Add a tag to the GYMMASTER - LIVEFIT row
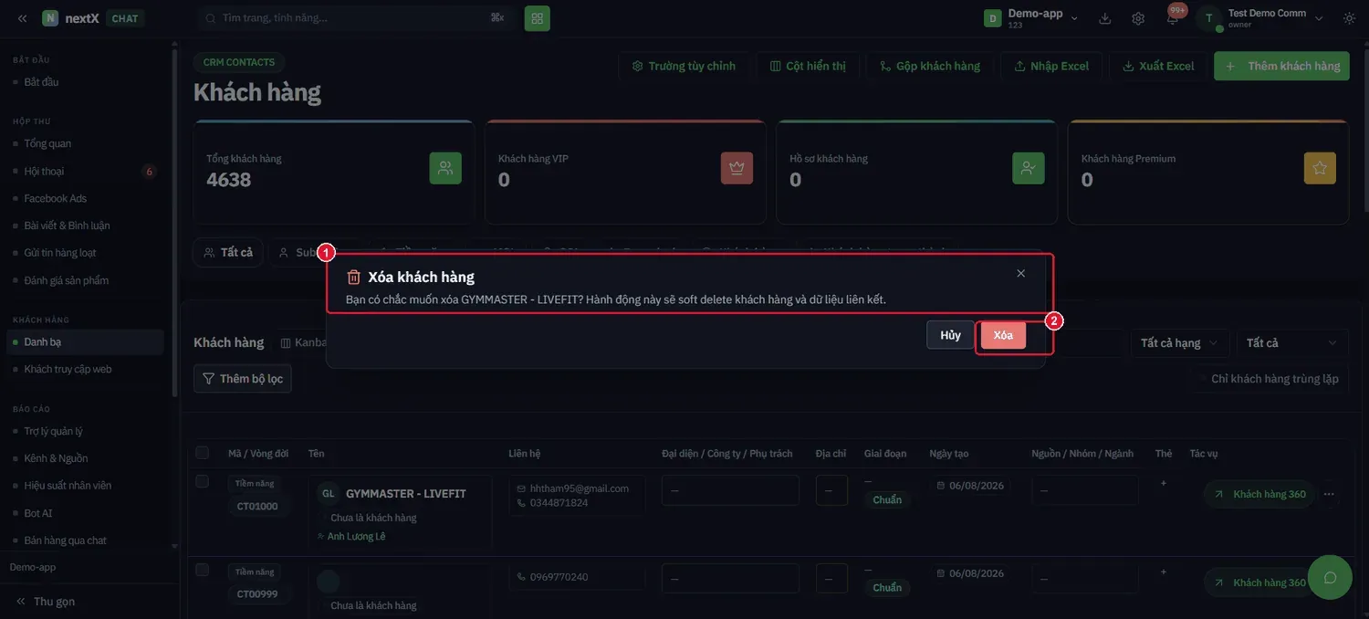1369x619 pixels. tap(1163, 483)
